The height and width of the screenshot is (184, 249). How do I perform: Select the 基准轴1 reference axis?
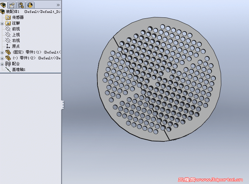19,70
